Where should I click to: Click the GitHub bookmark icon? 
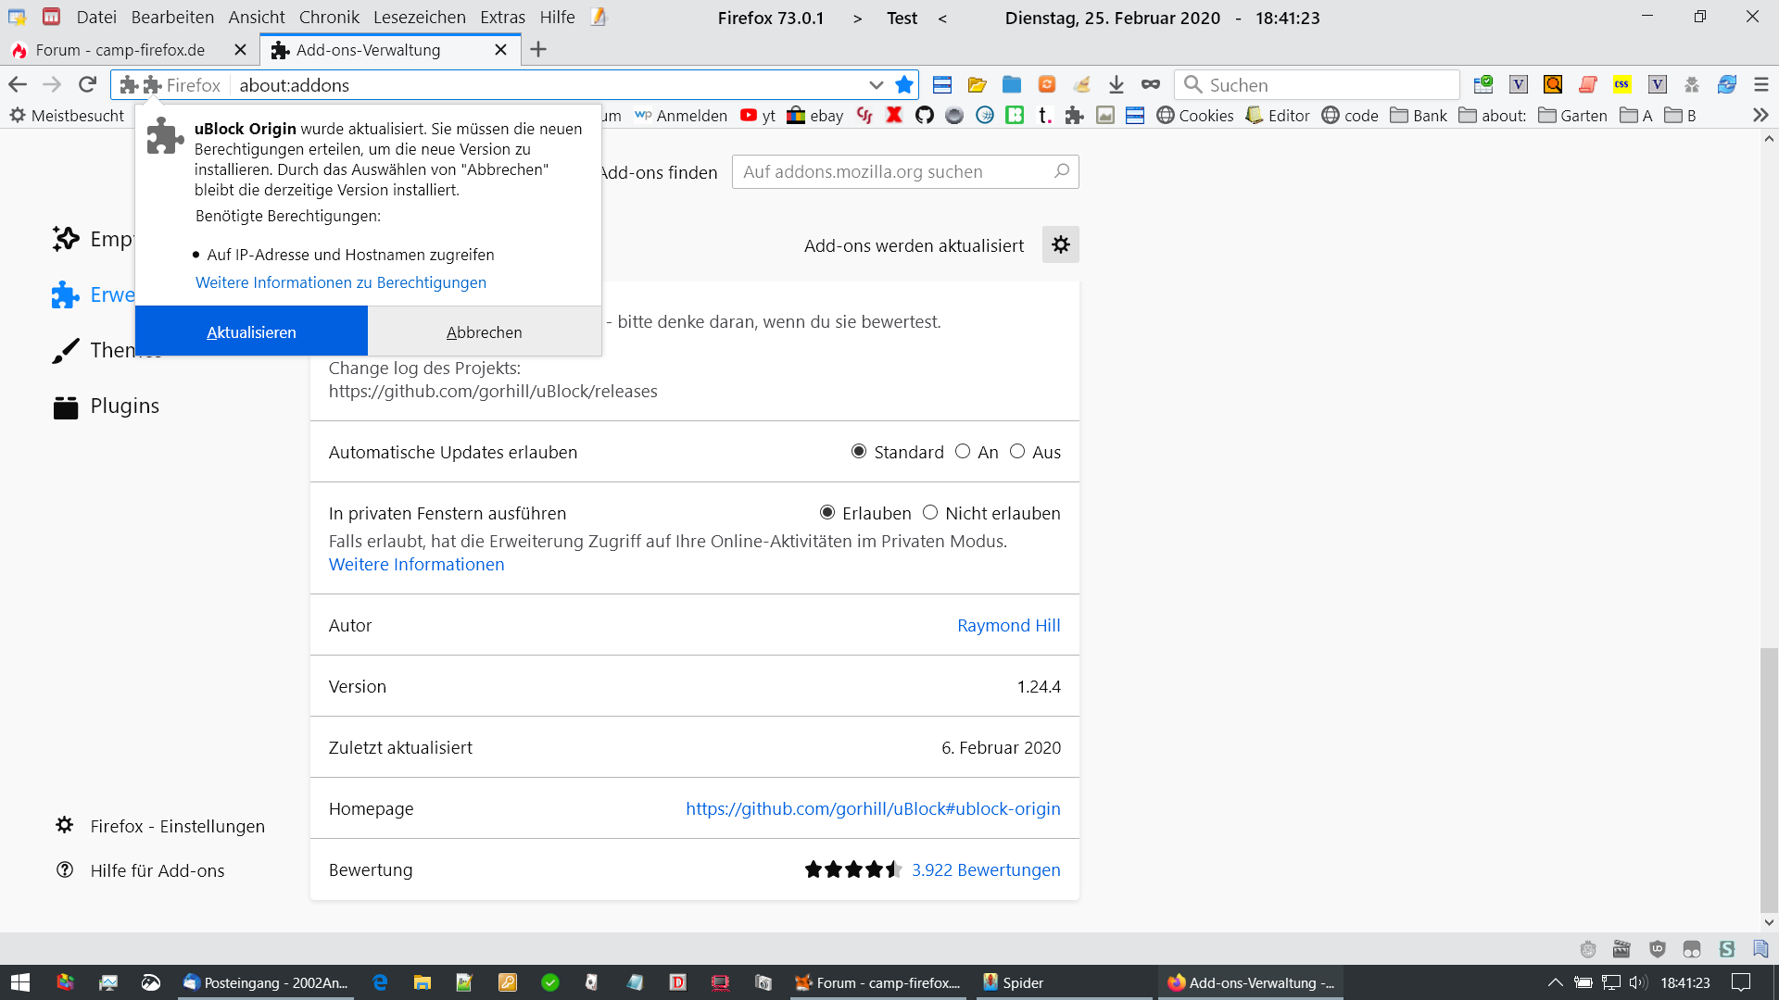[x=924, y=116]
